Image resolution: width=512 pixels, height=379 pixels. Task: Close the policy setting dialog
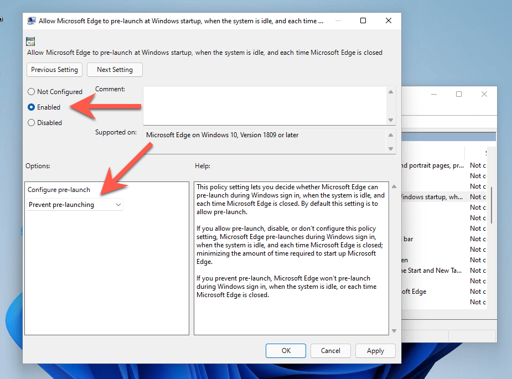coord(388,20)
